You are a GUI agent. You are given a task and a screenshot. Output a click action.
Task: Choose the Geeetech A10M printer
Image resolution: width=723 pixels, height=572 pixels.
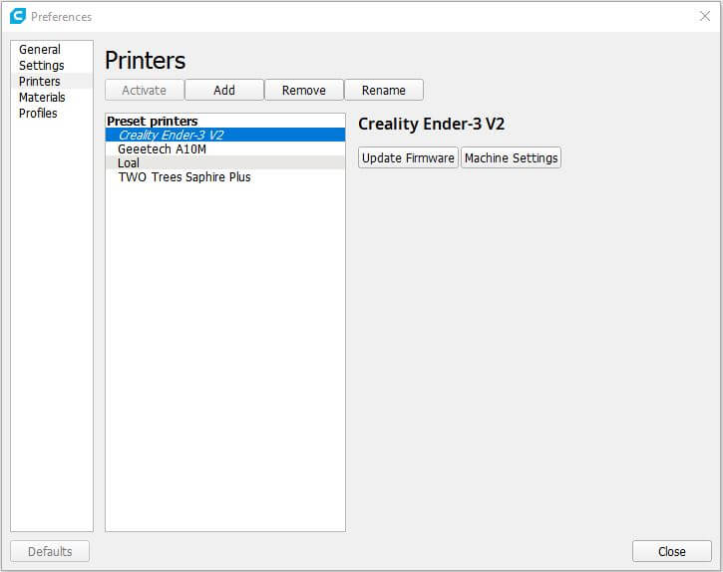point(160,148)
